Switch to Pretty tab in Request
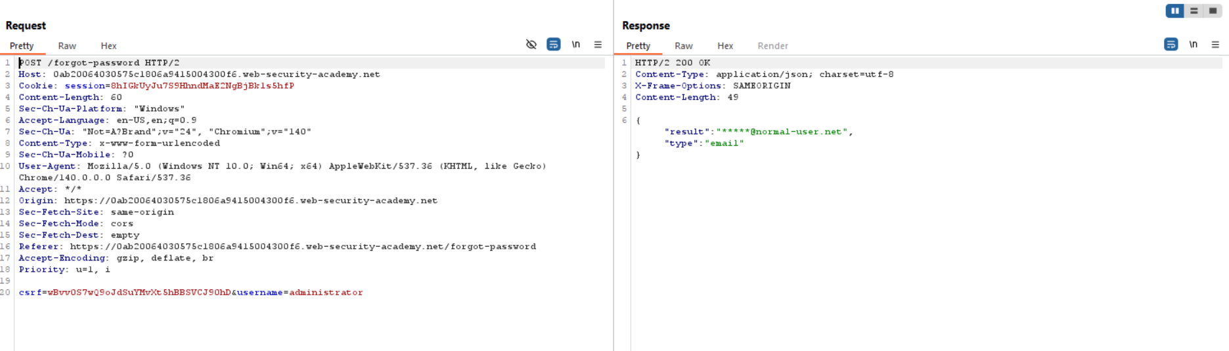Image resolution: width=1229 pixels, height=351 pixels. [22, 46]
